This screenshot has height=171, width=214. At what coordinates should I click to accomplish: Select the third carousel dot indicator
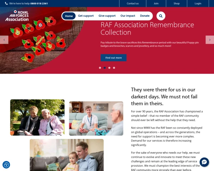pyautogui.click(x=109, y=68)
